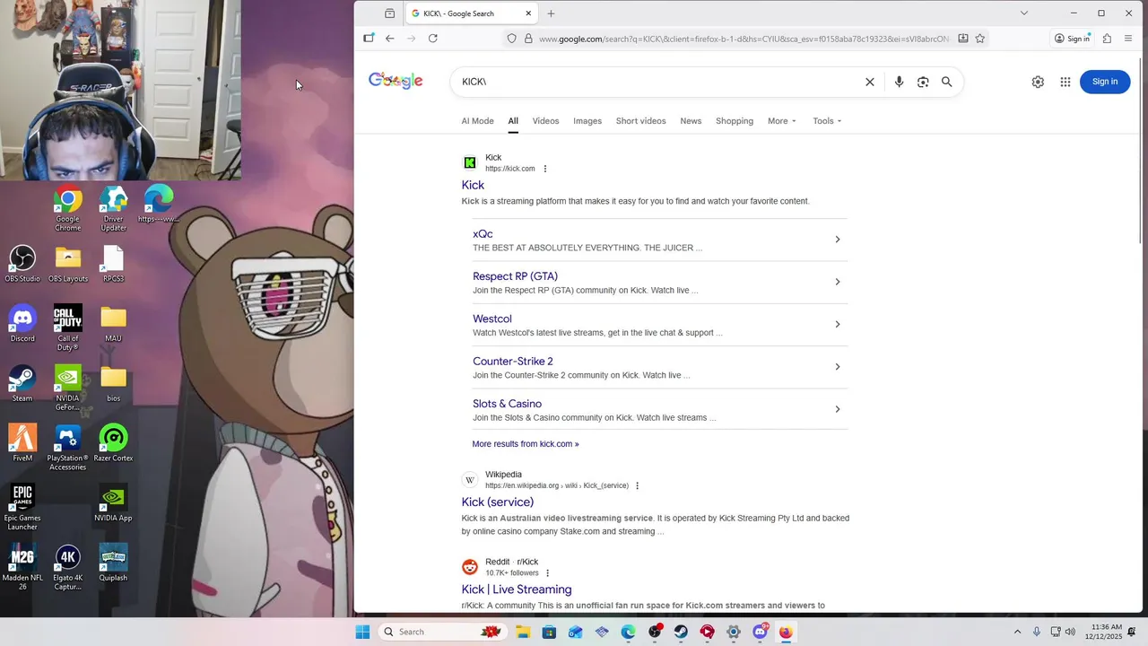Open Discord desktop shortcut
The width and height of the screenshot is (1148, 646).
[x=22, y=324]
